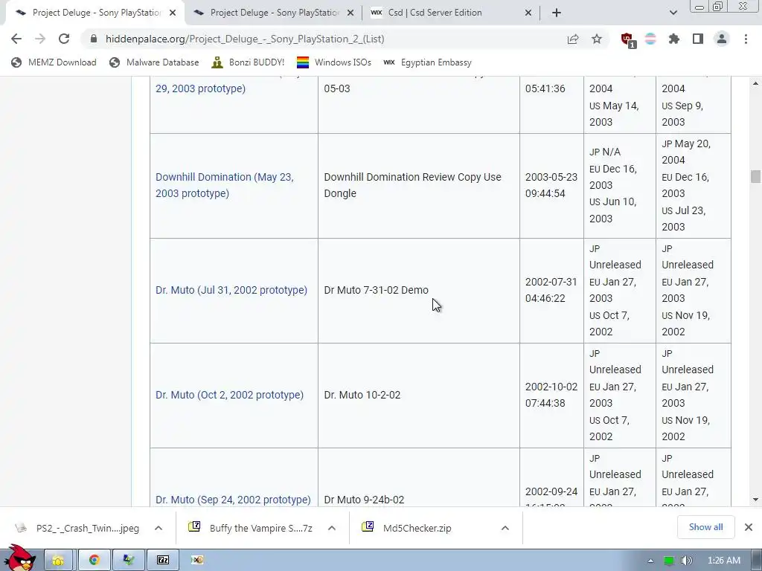The image size is (762, 571).
Task: Close the active Project Deluge tab
Action: point(173,13)
